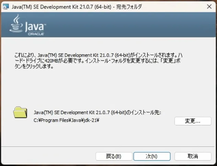The height and width of the screenshot is (166, 217).
Task: Click the title text ending with 宛先フォルダ
Action: tap(77, 7)
